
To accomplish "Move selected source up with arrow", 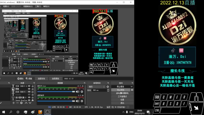I will (26, 103).
